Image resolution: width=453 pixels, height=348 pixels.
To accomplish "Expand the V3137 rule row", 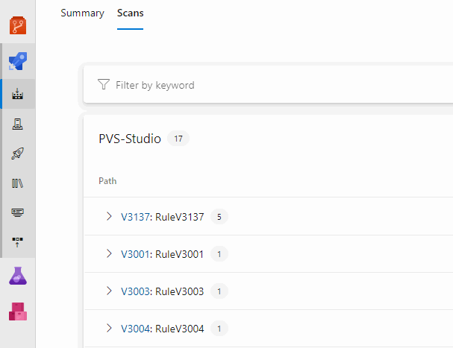I will (x=109, y=217).
